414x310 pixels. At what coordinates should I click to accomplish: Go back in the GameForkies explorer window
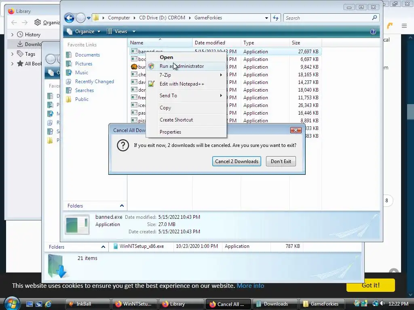coord(69,18)
